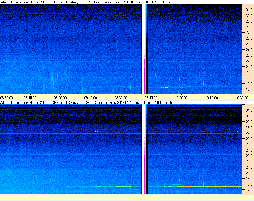This screenshot has width=254, height=201.
Task: Click the 10:15:00 time axis label
Action: [212, 98]
